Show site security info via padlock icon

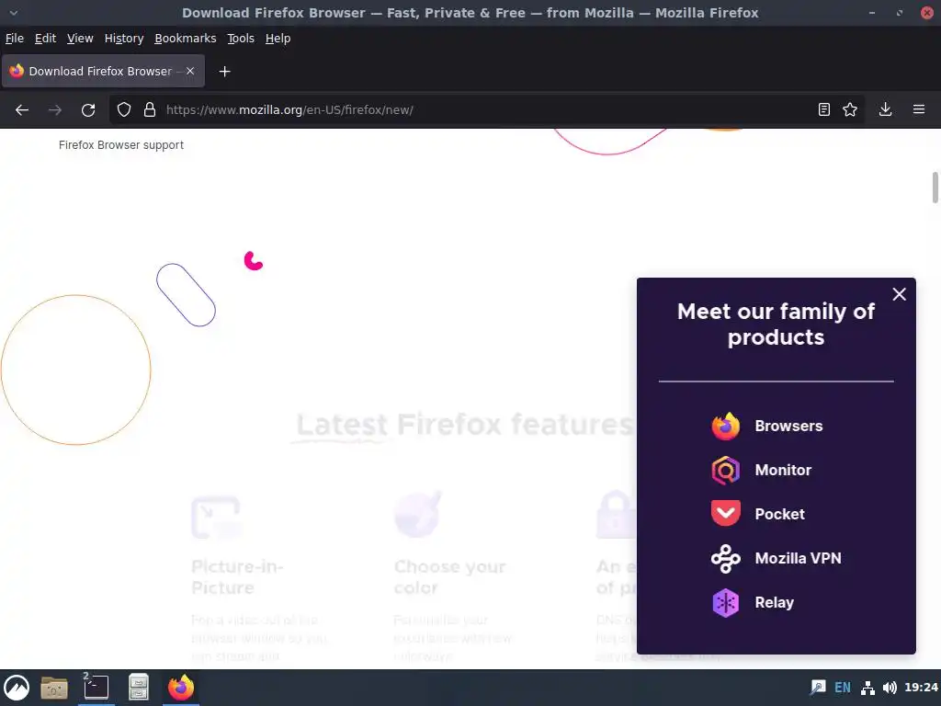pos(150,110)
